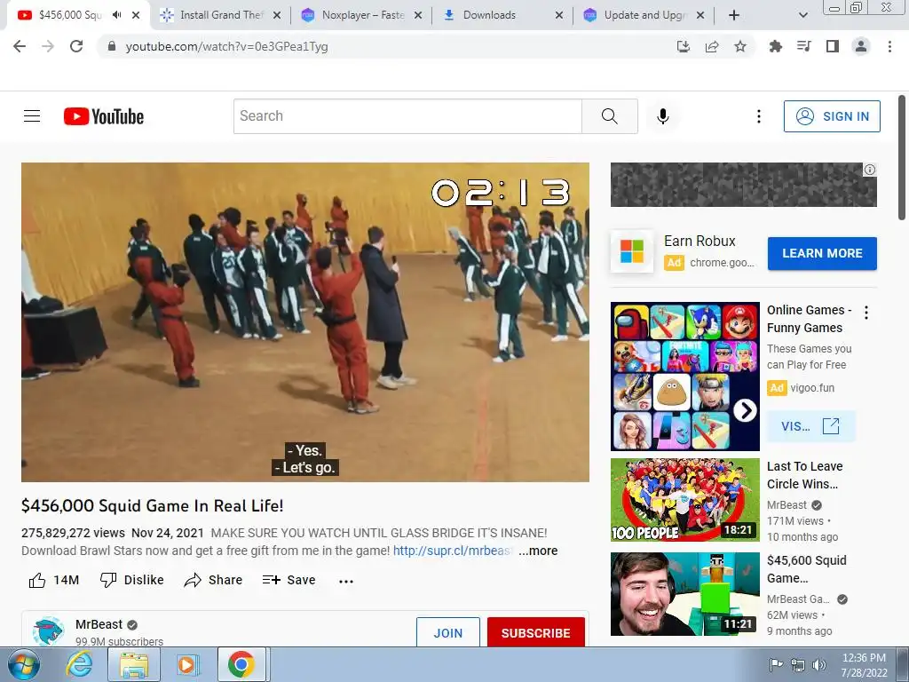Open the Online Games ad thumbnail
Screen dimensions: 909x682
coord(684,376)
